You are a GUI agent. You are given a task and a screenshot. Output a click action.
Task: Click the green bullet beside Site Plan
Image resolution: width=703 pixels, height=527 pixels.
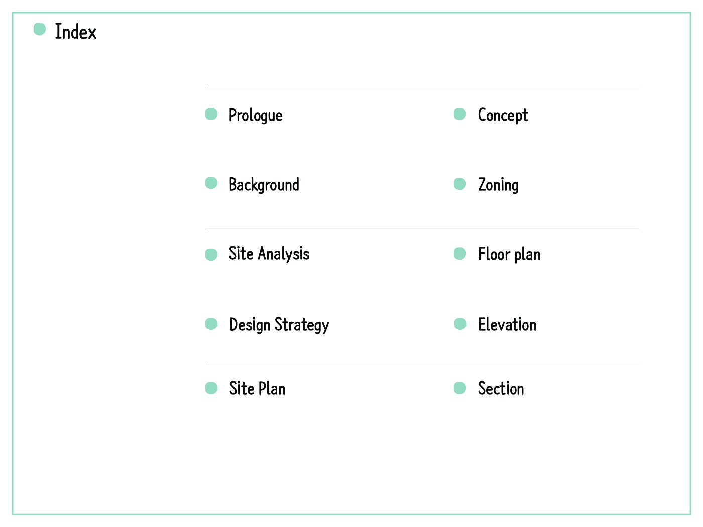211,388
